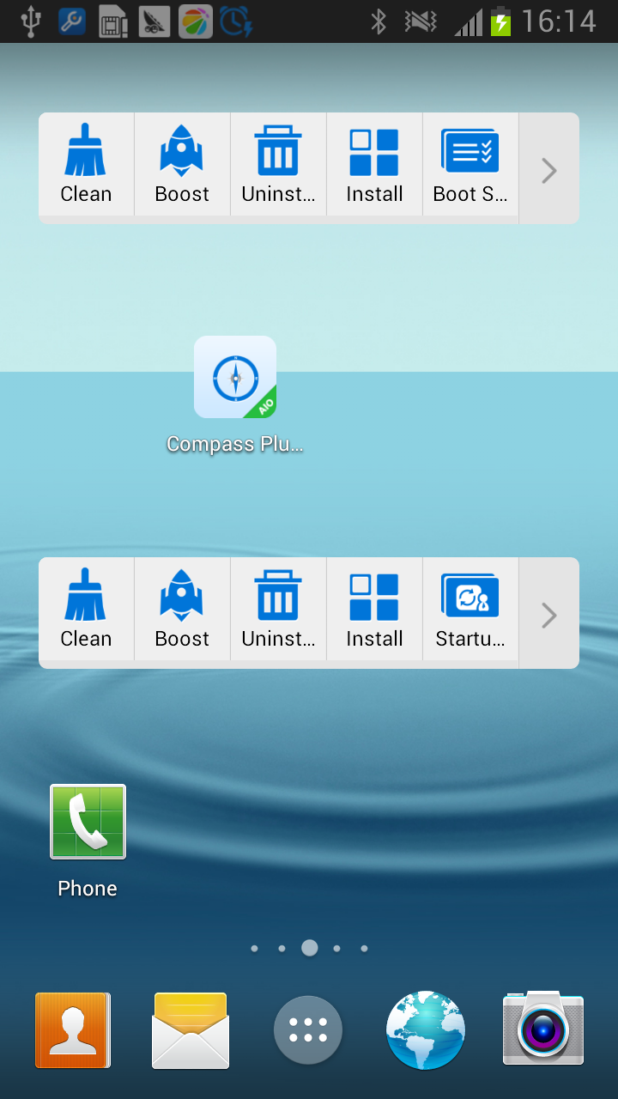Tap the SD card notification icon
This screenshot has height=1099, width=618.
click(113, 21)
